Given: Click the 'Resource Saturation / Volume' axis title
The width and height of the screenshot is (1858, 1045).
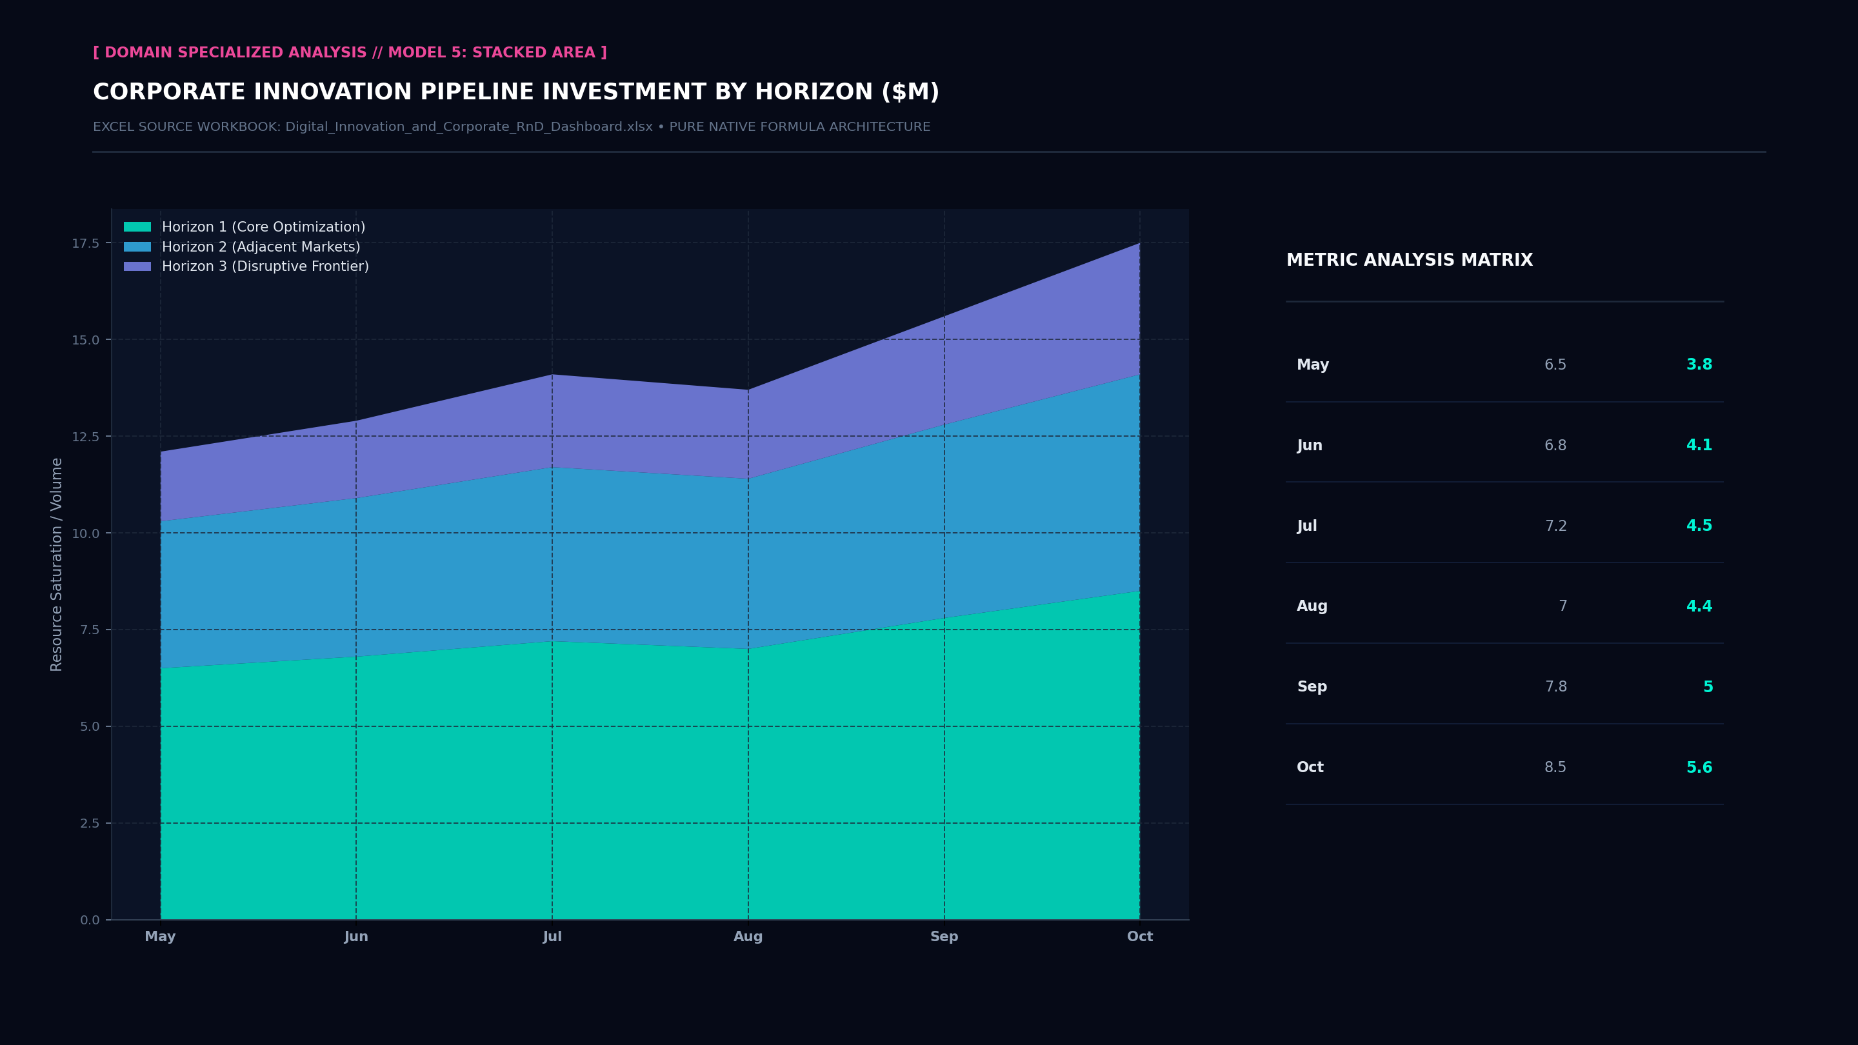Looking at the screenshot, I should [56, 564].
